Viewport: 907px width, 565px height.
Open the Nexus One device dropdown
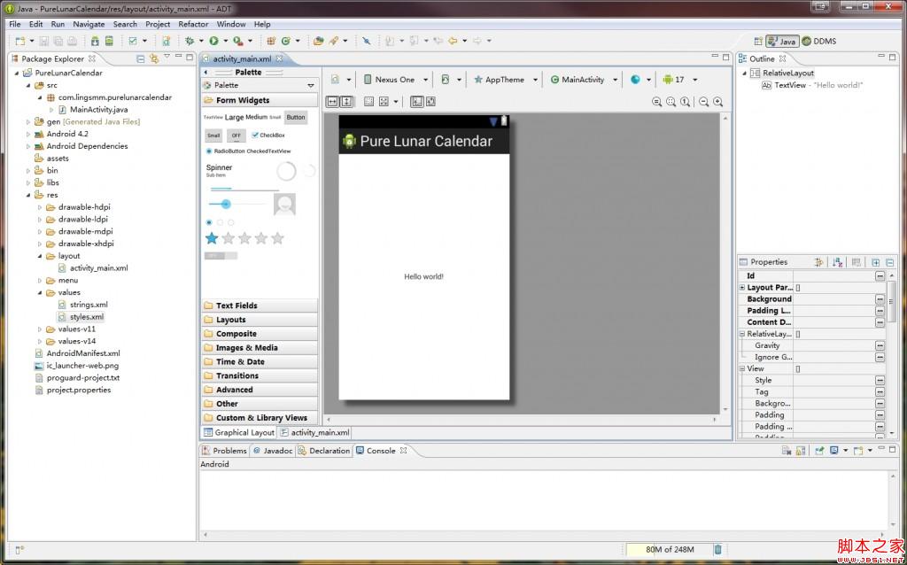(x=395, y=80)
